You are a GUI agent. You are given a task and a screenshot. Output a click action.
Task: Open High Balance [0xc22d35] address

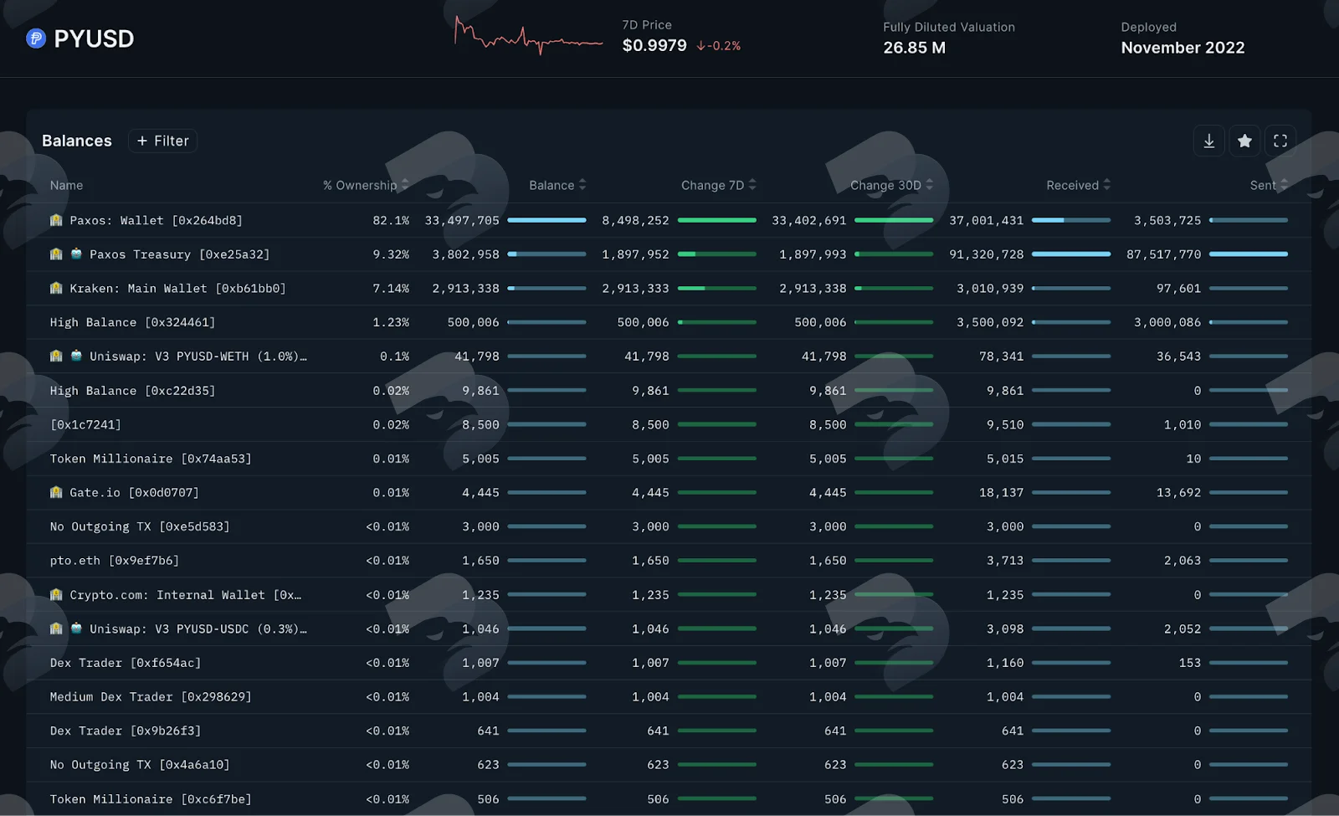tap(132, 391)
